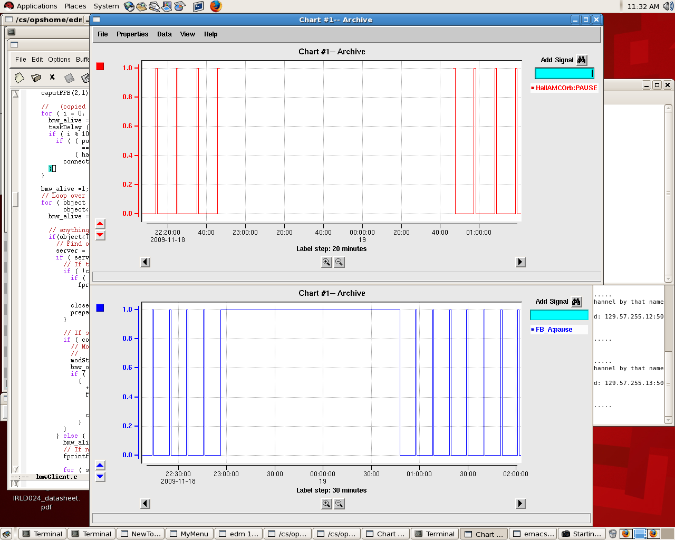Open the IRLD024_datasheet.pdf desktop file
Image resolution: width=675 pixels, height=540 pixels.
pos(46,502)
